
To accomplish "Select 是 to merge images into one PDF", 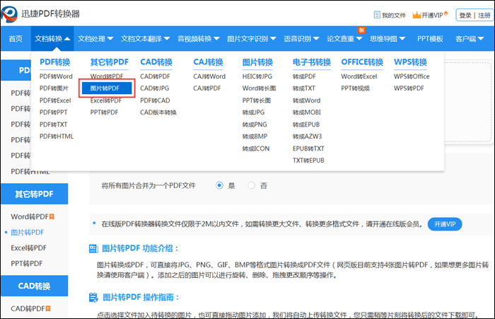I will coord(219,185).
